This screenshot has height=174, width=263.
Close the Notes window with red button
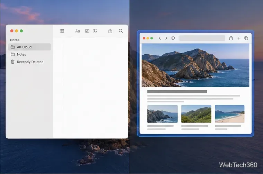12,31
